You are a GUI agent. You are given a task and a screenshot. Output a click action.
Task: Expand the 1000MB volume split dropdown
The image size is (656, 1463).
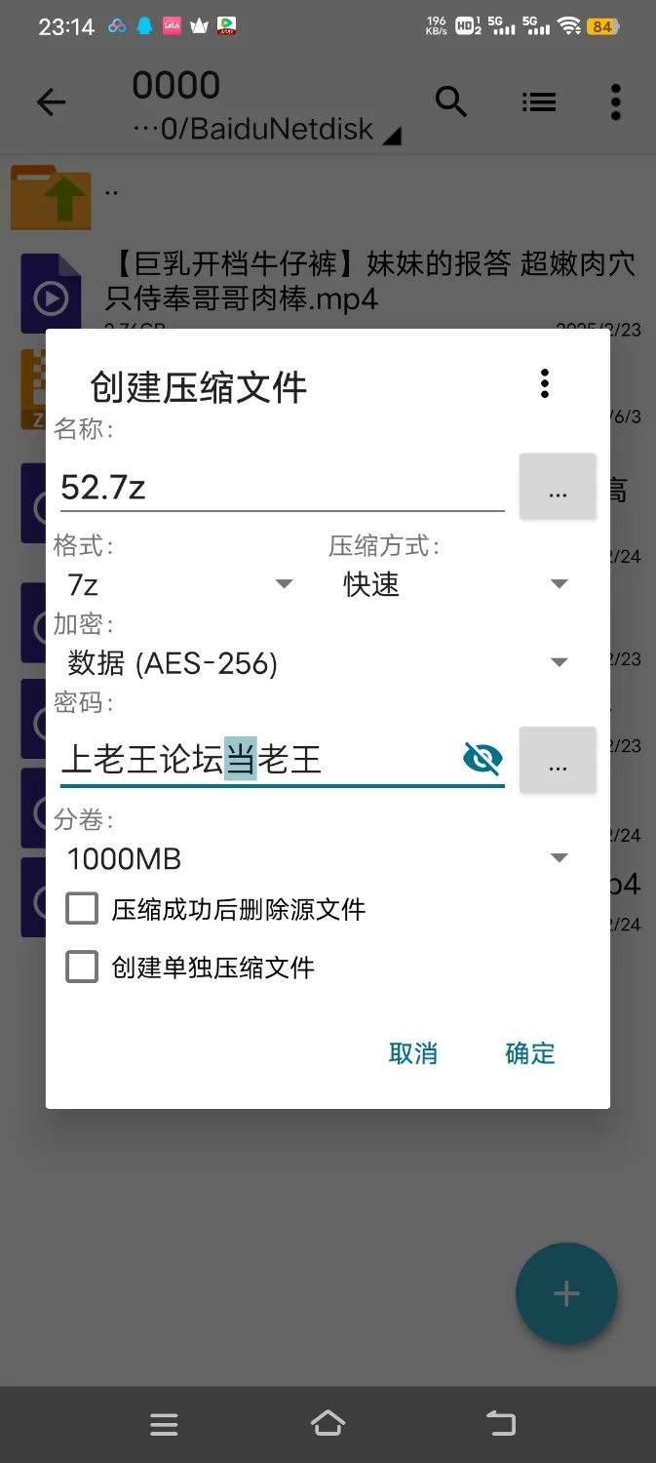coord(317,858)
